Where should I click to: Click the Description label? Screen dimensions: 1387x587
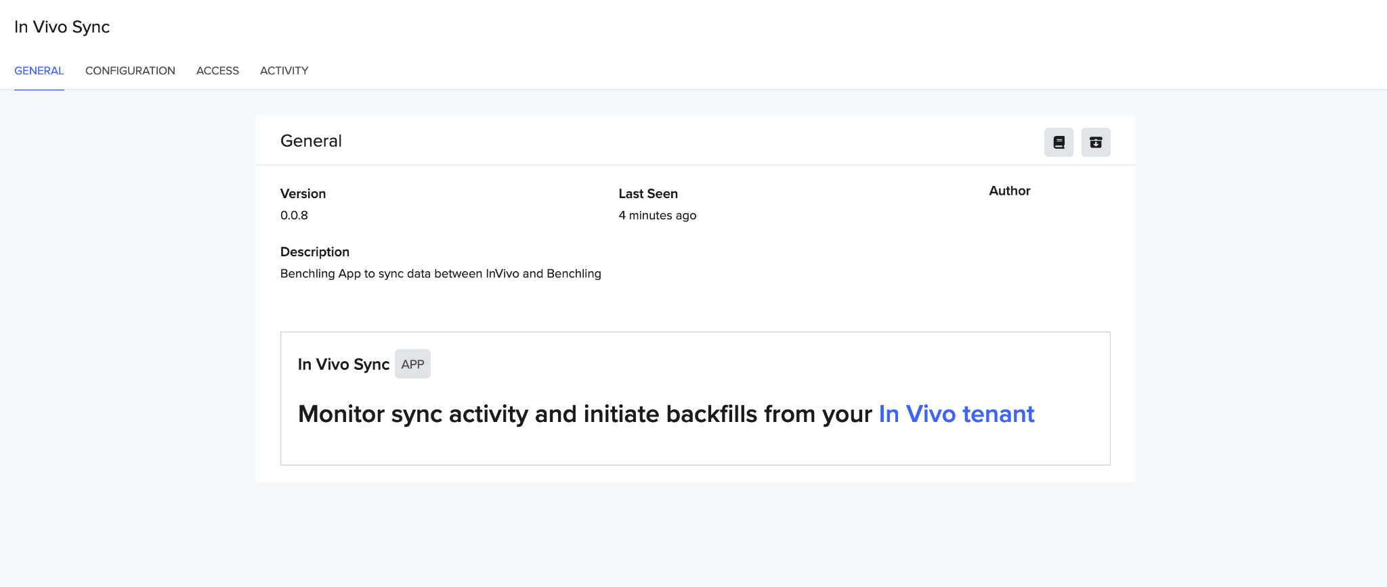point(314,252)
